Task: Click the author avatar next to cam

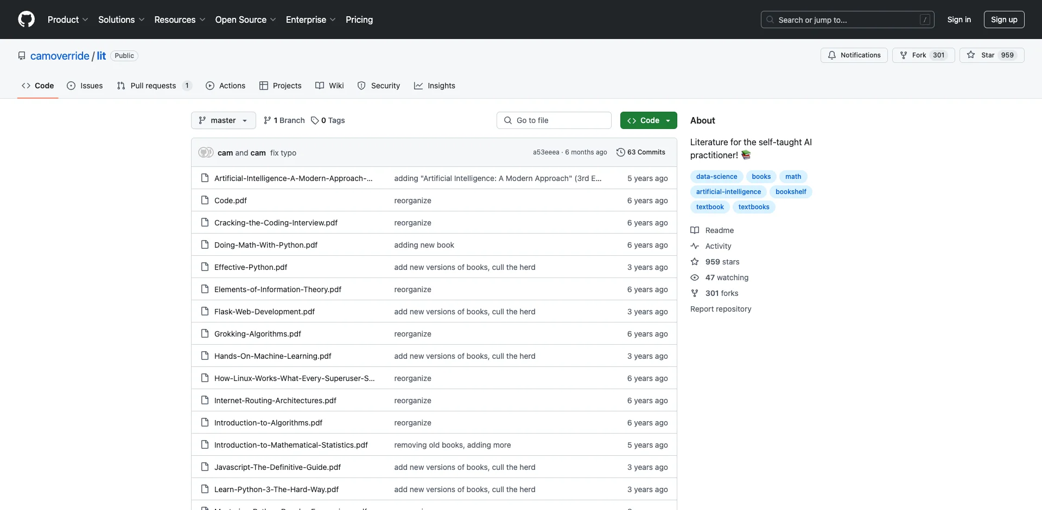Action: coord(206,152)
